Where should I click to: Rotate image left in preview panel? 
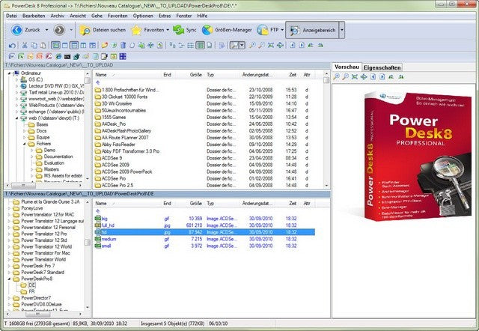coord(391,77)
